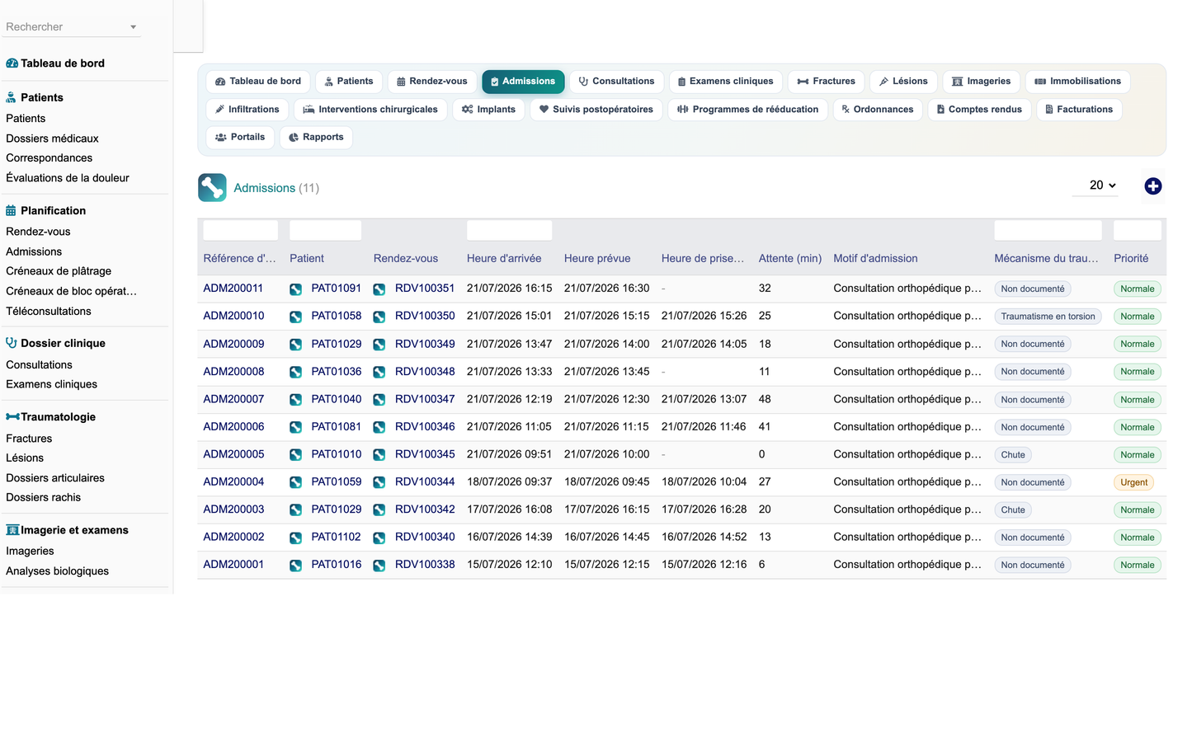Sort by Attente (min) column header
The image size is (1192, 737).
coord(789,259)
